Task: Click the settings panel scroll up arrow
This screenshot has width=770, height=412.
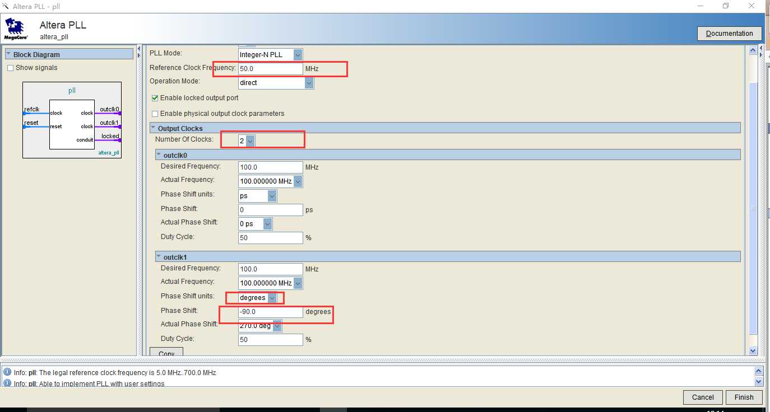Action: point(753,50)
